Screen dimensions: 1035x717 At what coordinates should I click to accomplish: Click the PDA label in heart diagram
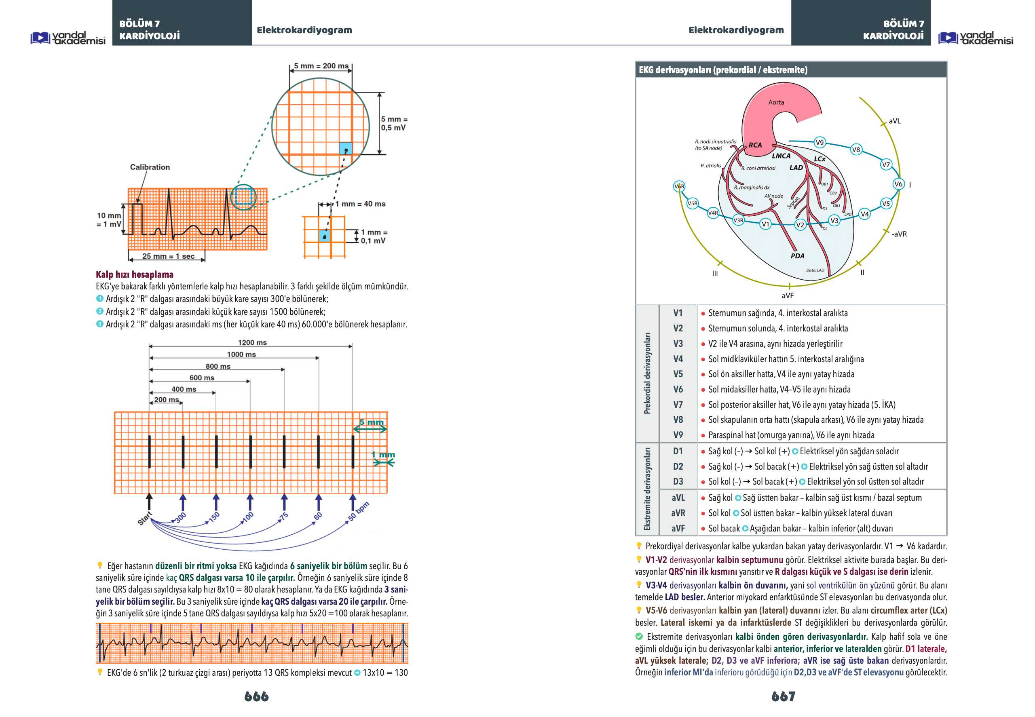[x=797, y=255]
